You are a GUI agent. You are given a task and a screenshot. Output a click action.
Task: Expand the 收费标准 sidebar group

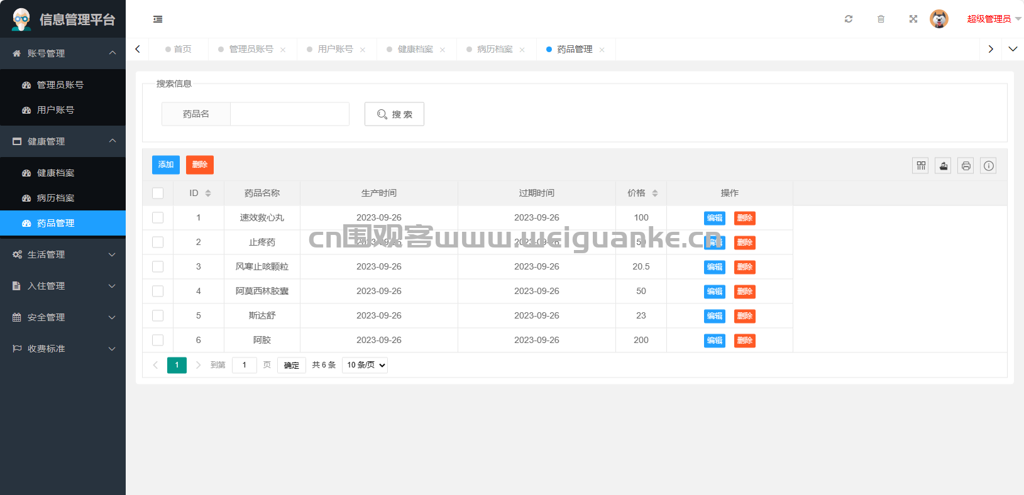63,349
